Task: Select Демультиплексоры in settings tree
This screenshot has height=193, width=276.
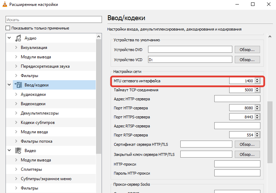Action: pyautogui.click(x=39, y=113)
